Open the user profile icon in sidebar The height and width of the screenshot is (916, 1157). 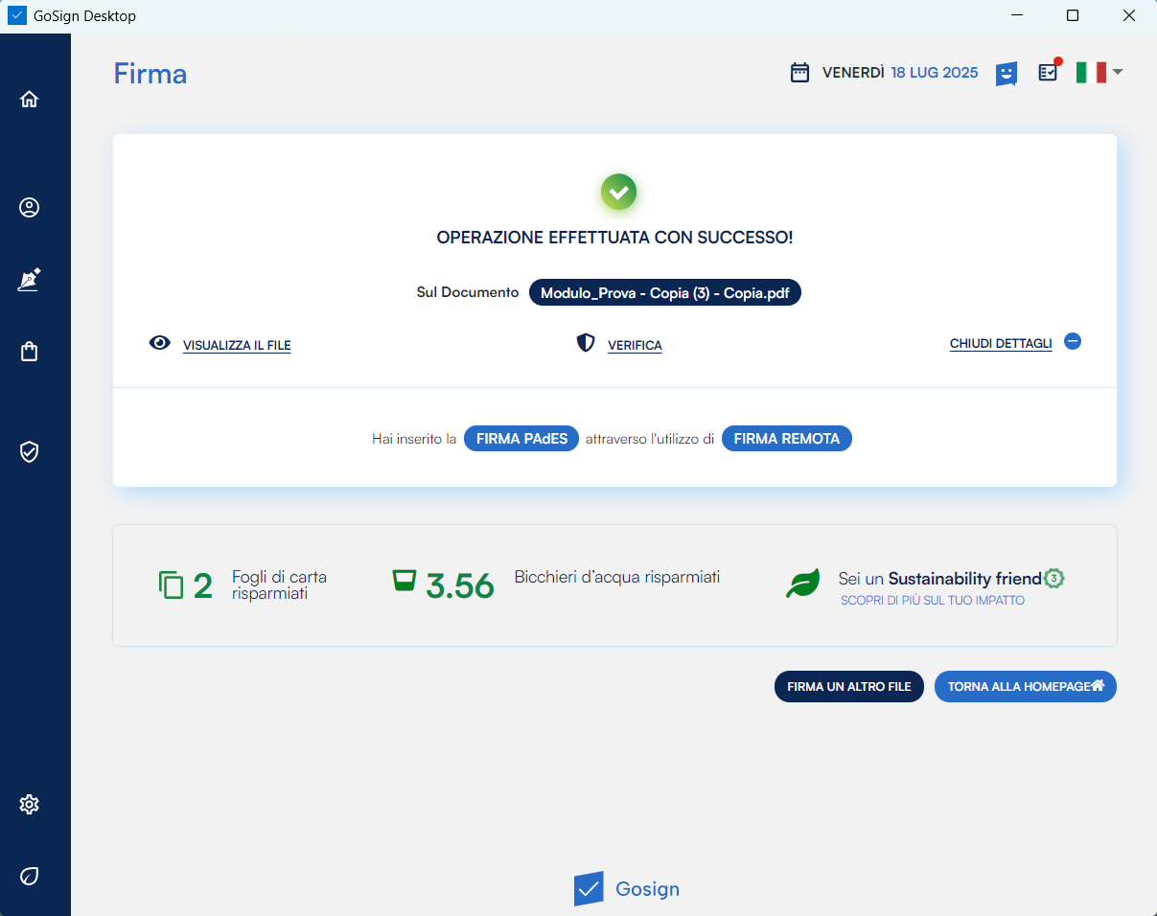30,207
